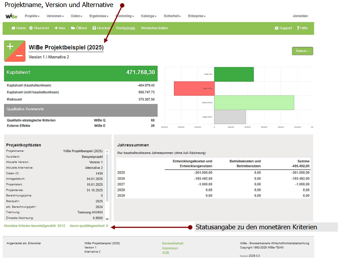Open the Impressum footer link
This screenshot has height=261, width=339.
point(170,248)
